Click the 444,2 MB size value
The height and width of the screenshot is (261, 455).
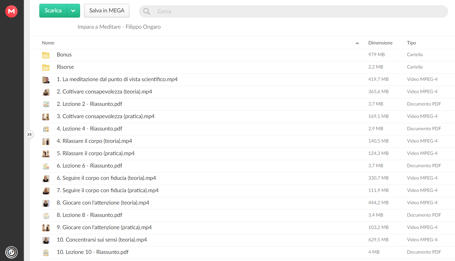point(378,203)
